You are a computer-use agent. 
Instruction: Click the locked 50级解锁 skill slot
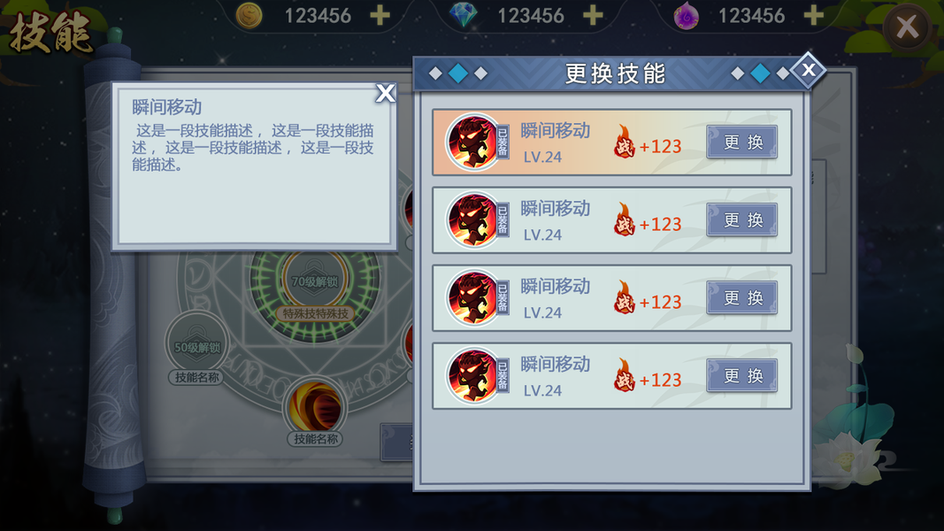197,343
